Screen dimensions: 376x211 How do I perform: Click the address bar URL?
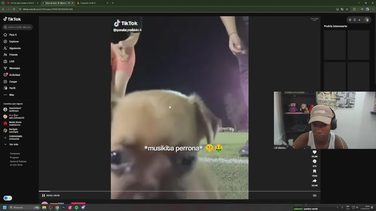point(48,9)
